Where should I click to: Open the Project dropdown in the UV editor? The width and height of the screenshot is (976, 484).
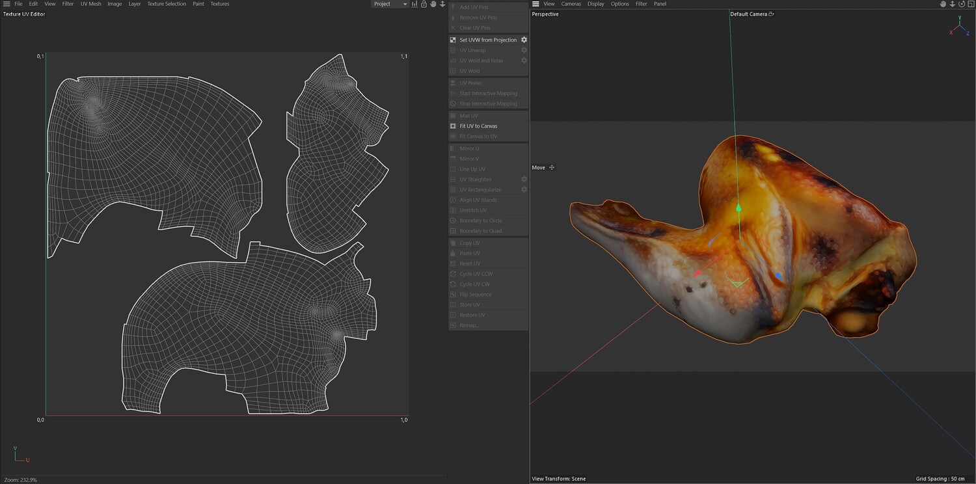point(390,4)
